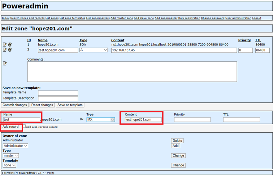
Task: Click Commit changes button
Action: click(14, 105)
